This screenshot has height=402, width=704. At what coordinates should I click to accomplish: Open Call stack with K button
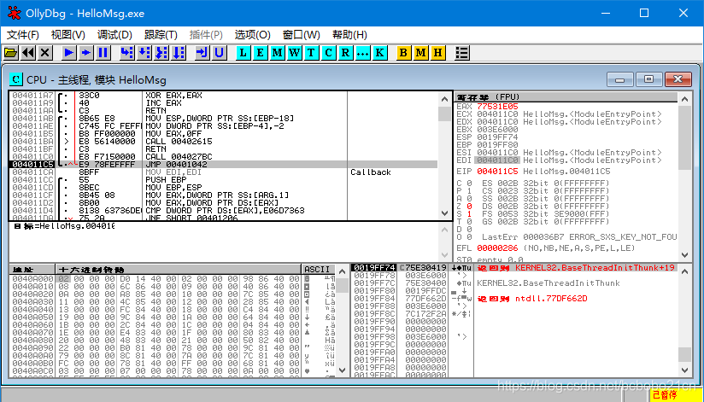click(379, 53)
